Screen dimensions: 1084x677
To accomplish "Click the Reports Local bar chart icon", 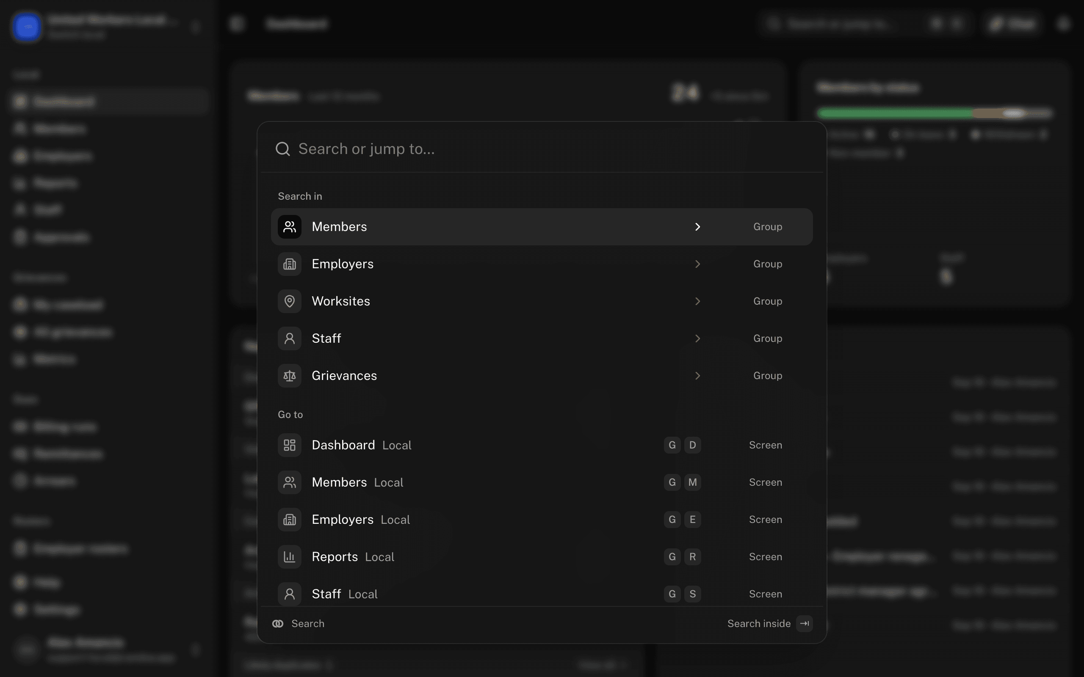I will [289, 556].
